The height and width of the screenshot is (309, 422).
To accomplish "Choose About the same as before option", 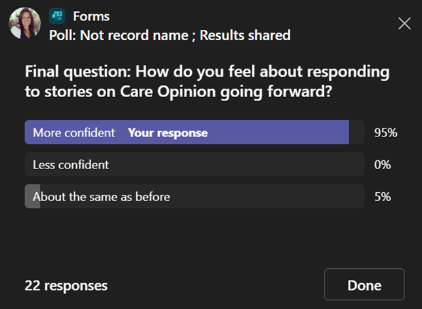I will [x=194, y=196].
